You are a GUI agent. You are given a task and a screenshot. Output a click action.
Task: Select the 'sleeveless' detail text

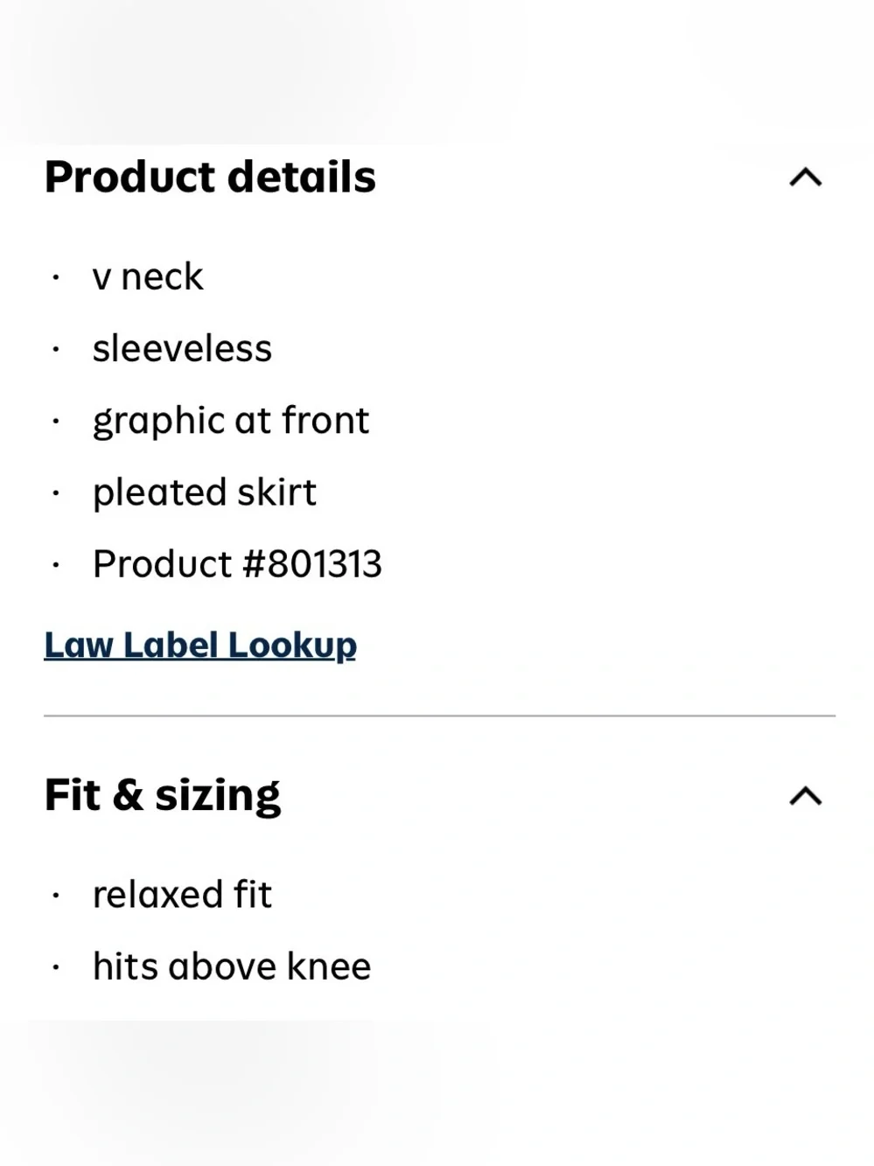[x=182, y=349]
